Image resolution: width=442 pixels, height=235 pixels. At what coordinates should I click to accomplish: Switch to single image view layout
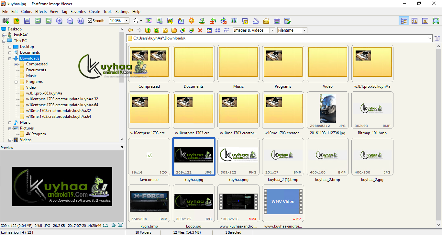[425, 21]
